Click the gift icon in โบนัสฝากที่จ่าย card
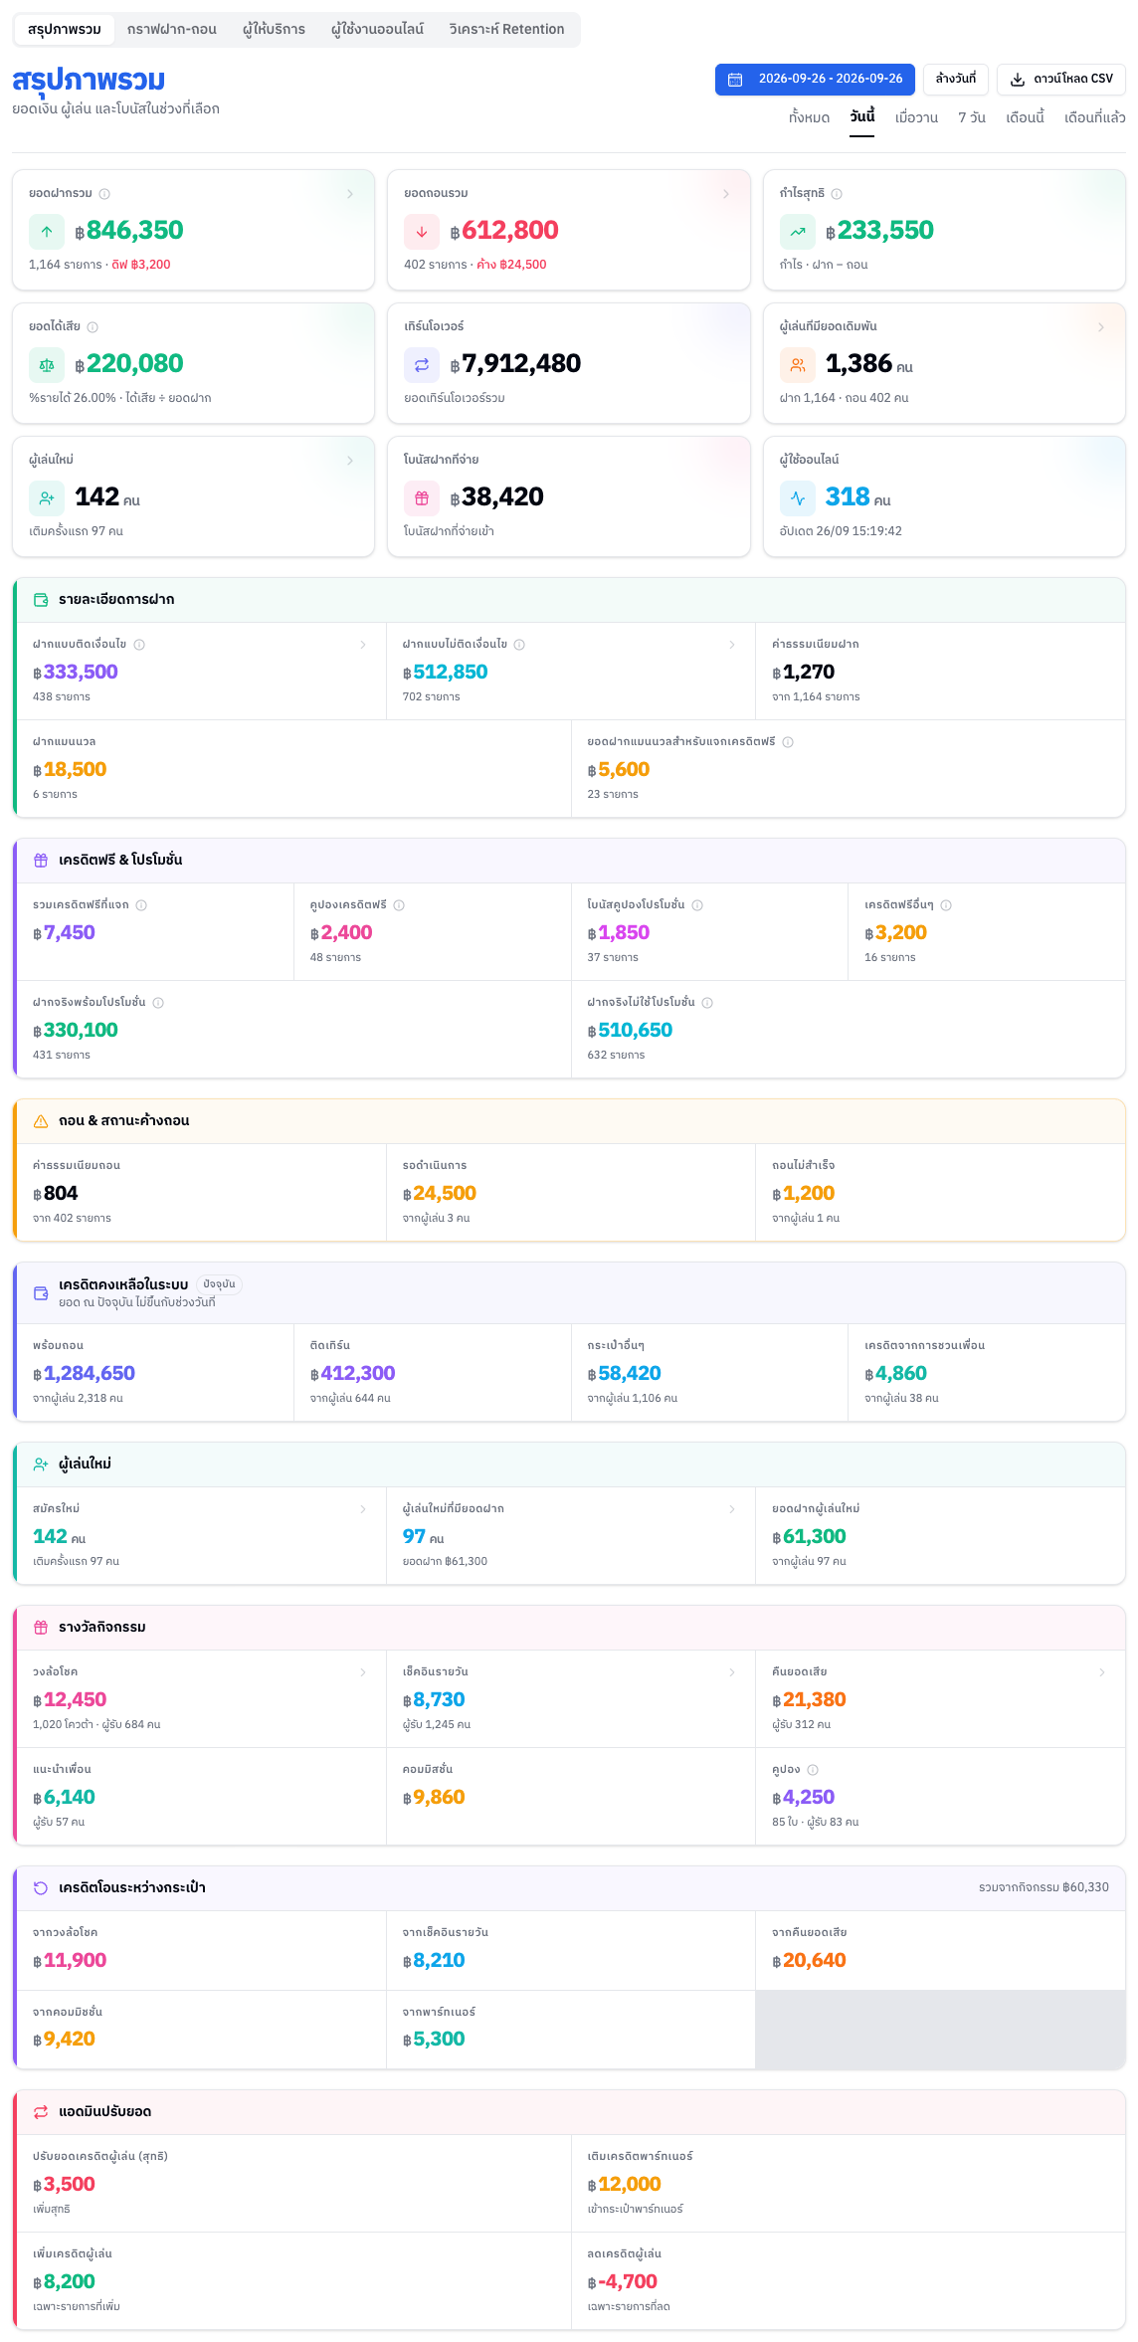The width and height of the screenshot is (1138, 2342). tap(422, 498)
